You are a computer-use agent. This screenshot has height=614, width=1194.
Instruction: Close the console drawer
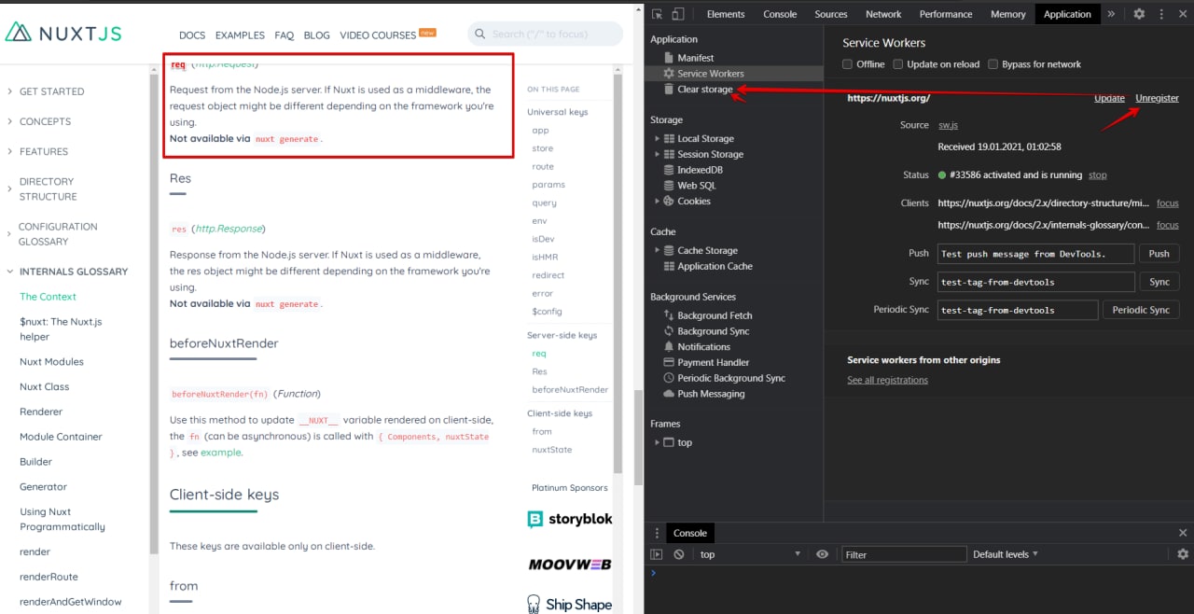click(1183, 533)
